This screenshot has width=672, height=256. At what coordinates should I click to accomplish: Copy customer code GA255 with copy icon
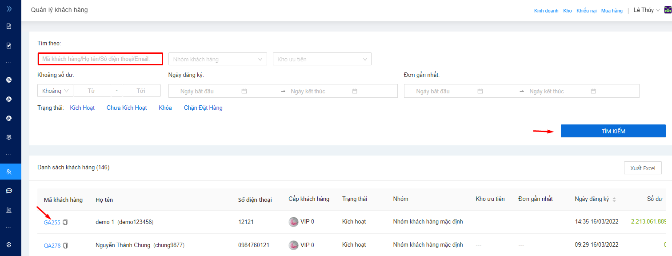pos(65,222)
